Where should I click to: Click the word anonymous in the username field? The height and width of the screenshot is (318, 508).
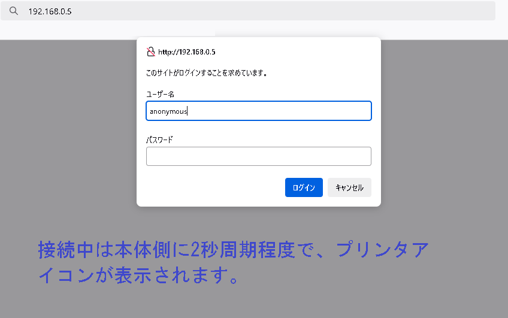(x=168, y=111)
